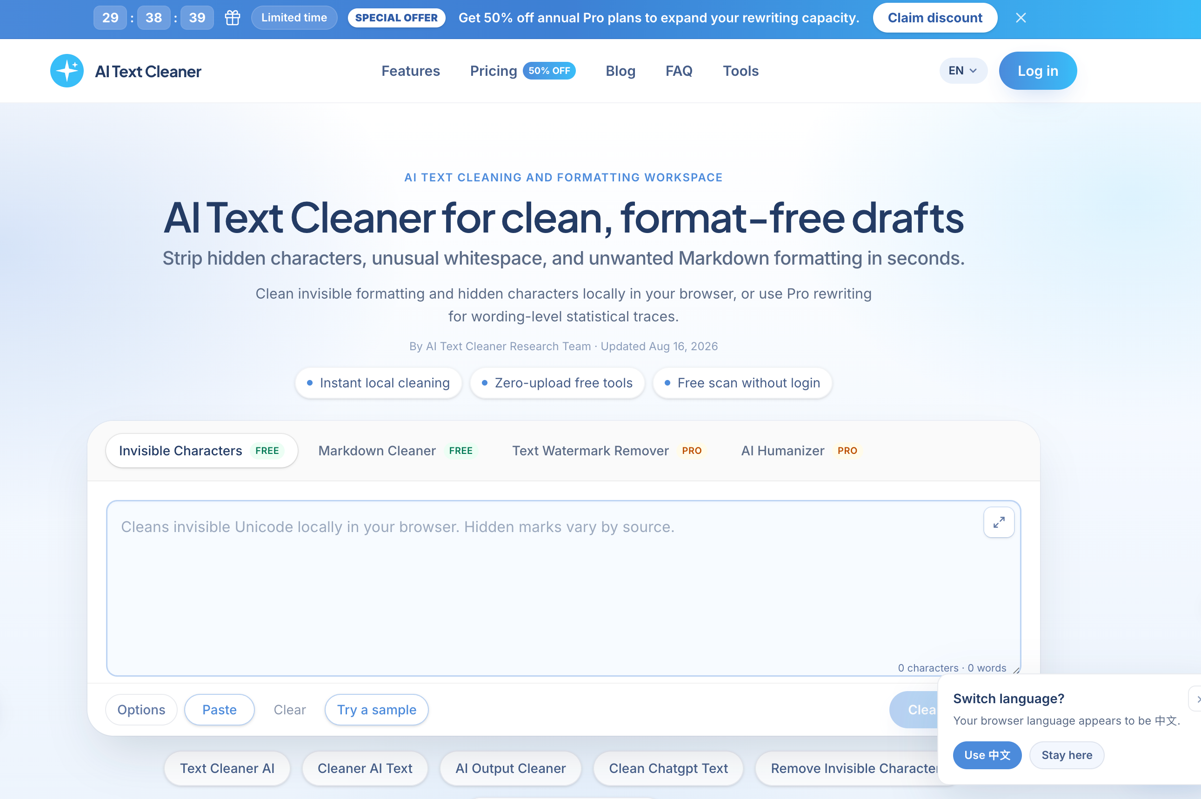Click the Free scan without login chip
Viewport: 1201px width, 799px height.
(x=742, y=383)
